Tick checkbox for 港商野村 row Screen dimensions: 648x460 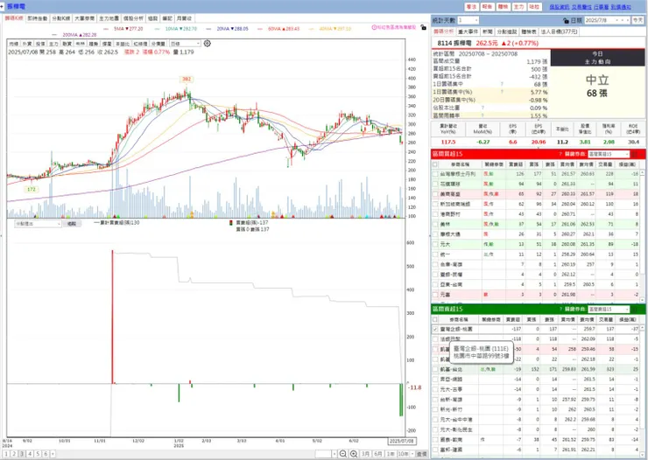(x=435, y=214)
